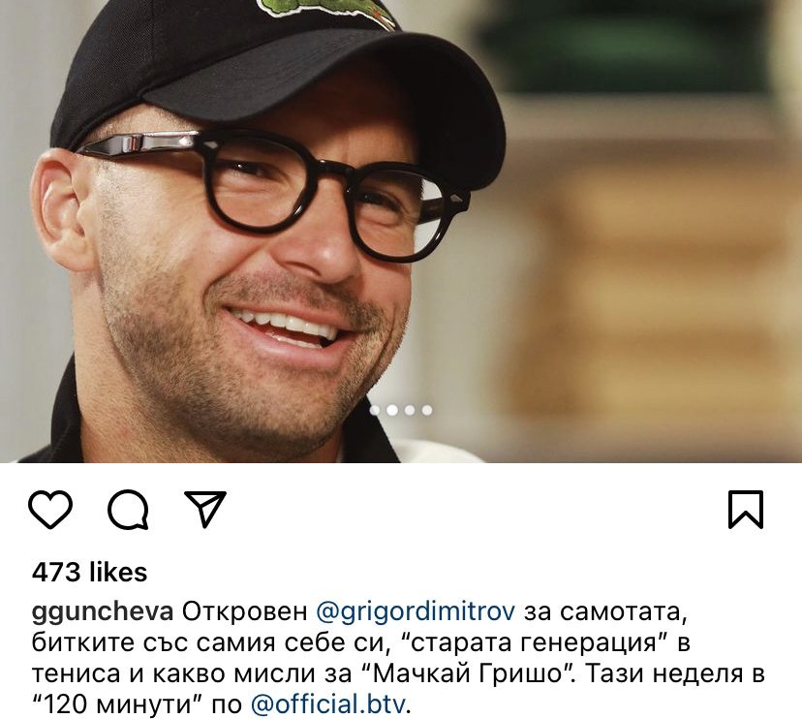This screenshot has height=719, width=802.
Task: Open comments via the speech bubble icon
Action: coord(129,509)
